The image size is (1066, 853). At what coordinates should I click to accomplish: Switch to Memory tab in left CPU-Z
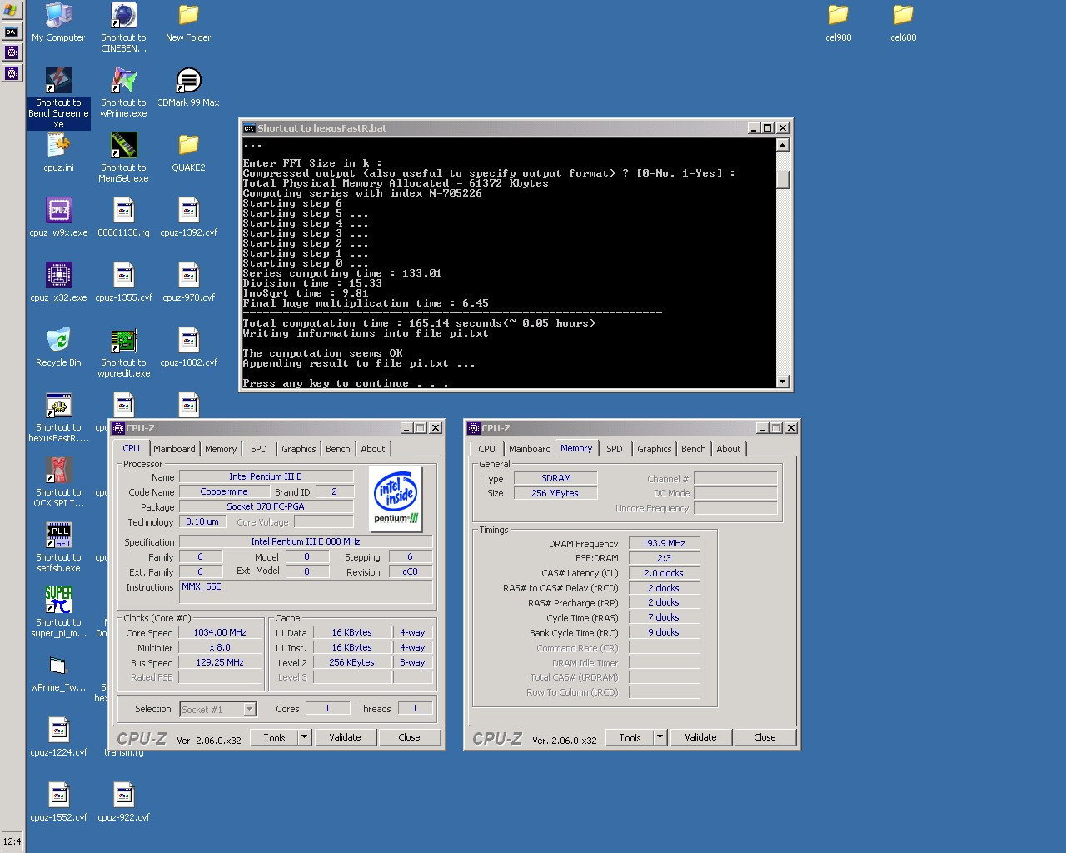tap(221, 449)
